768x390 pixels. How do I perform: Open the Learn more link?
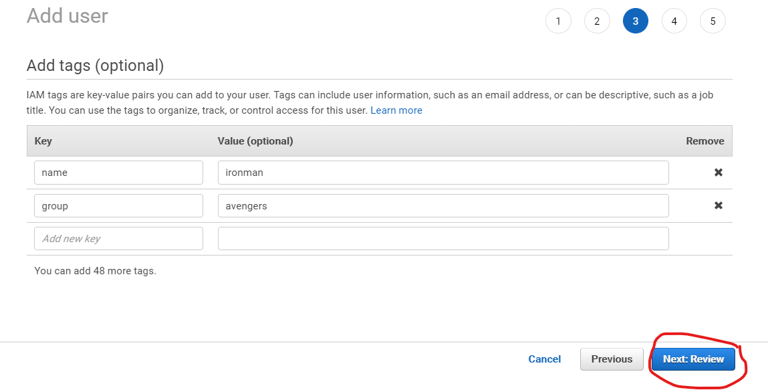point(396,110)
